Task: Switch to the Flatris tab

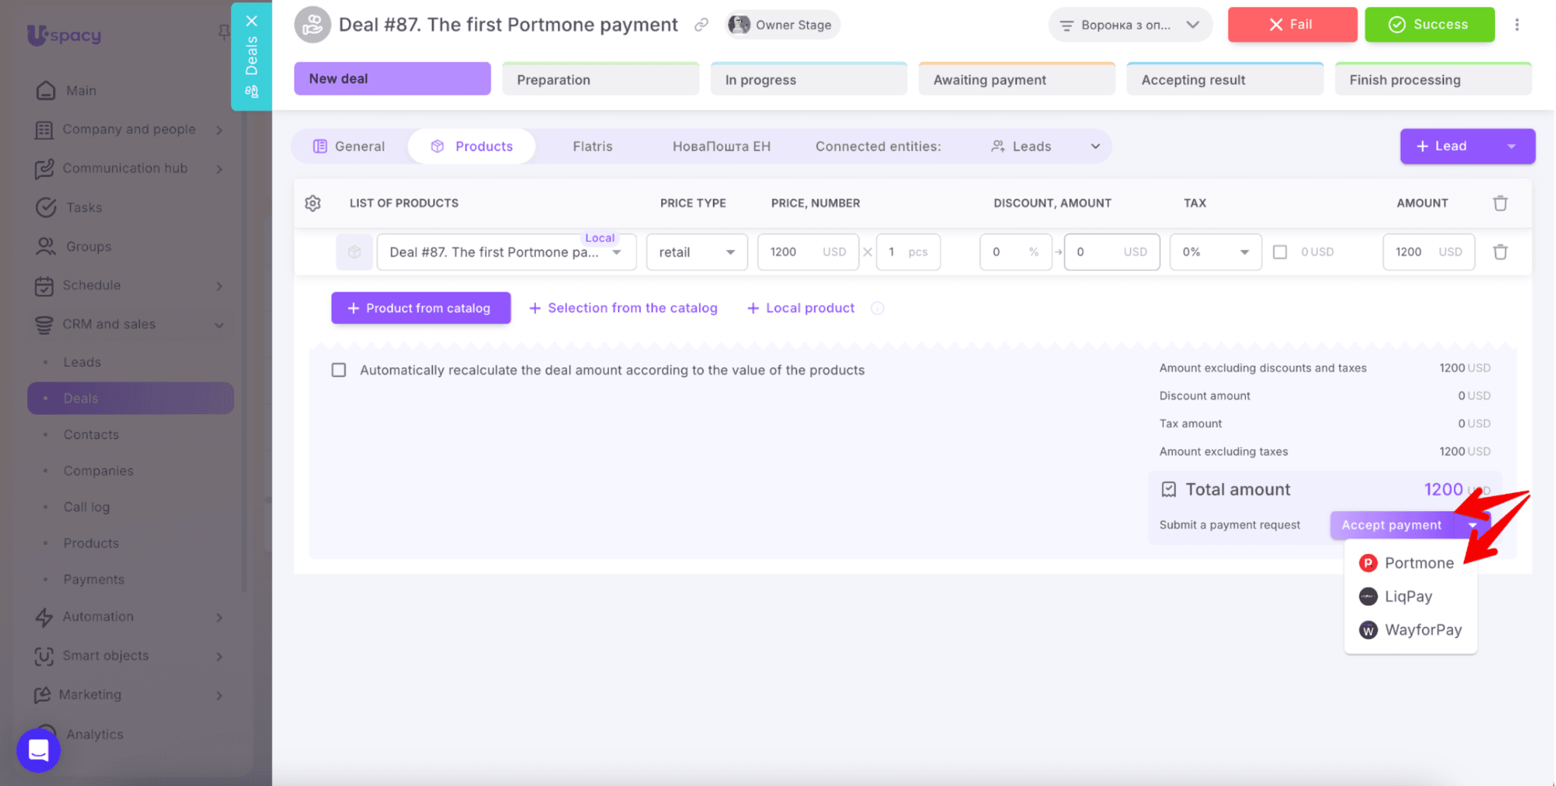Action: [x=592, y=146]
